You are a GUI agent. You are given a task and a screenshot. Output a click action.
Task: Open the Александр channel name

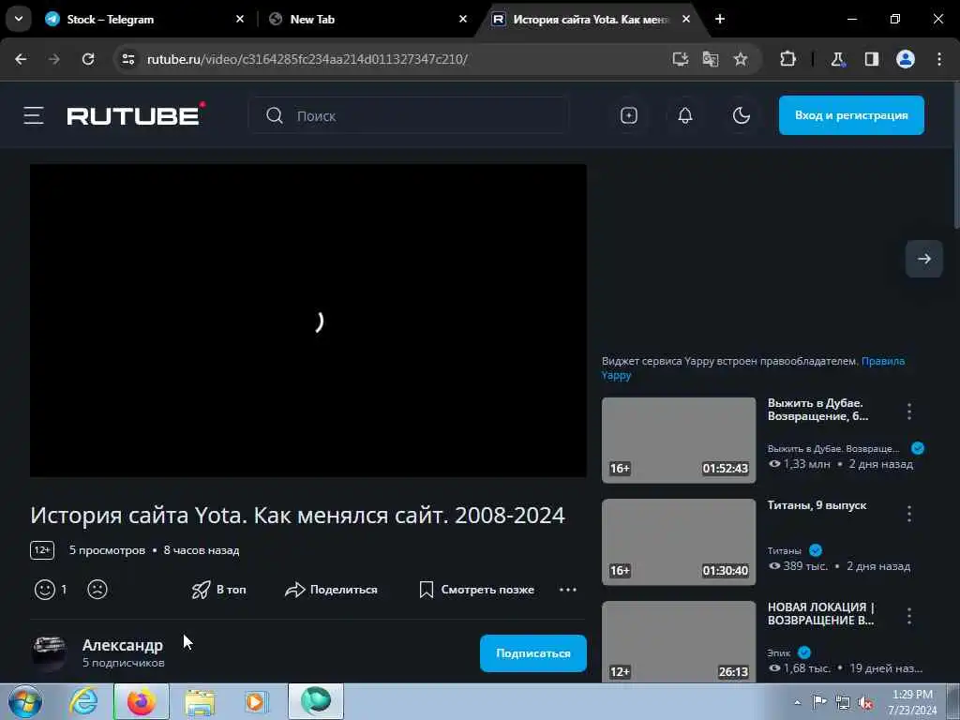pos(123,645)
